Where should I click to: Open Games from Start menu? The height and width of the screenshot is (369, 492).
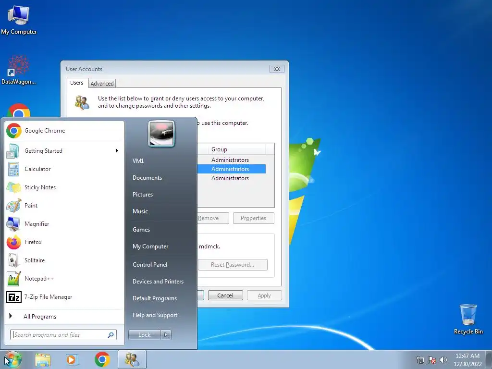point(141,229)
